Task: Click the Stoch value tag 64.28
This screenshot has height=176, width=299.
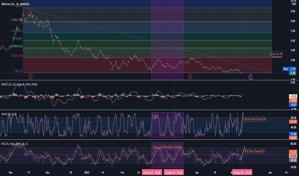Action: pos(293,122)
